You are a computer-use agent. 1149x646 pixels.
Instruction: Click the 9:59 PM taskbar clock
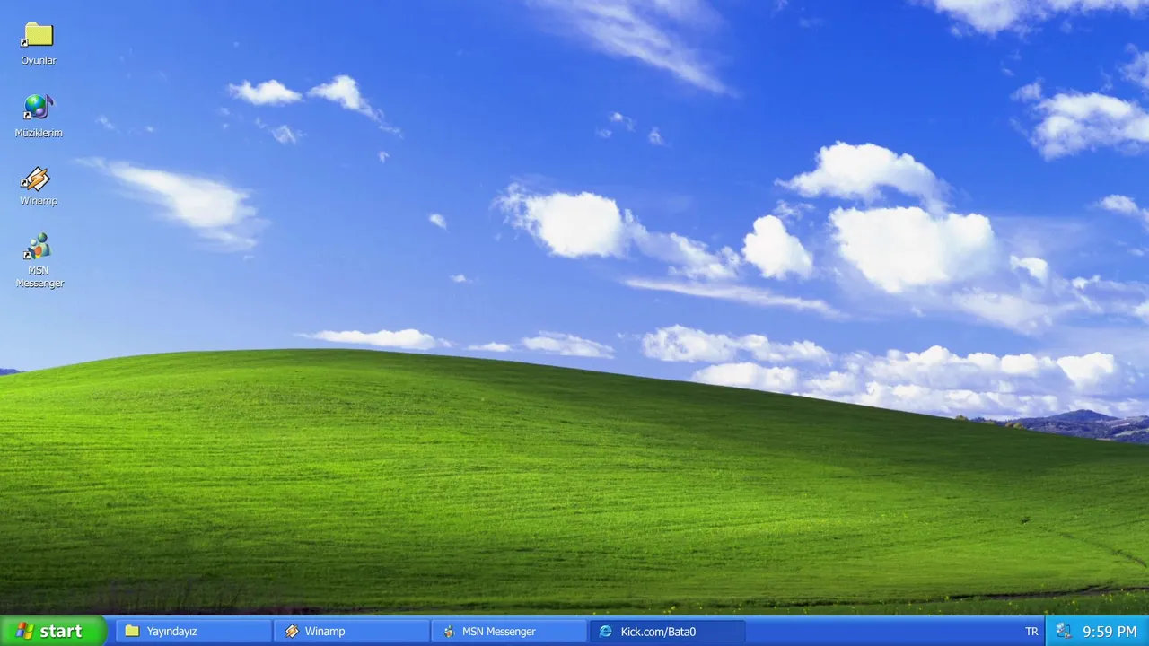(1110, 632)
